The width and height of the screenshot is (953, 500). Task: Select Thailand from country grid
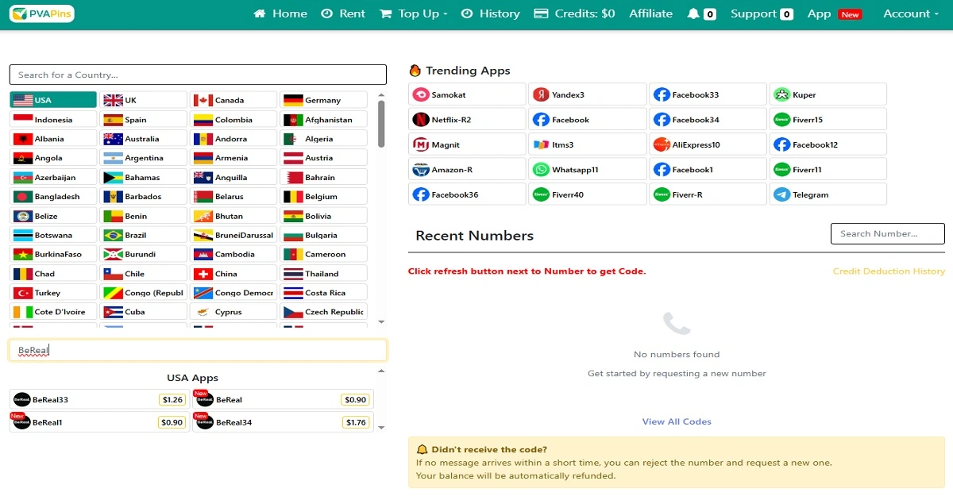324,274
